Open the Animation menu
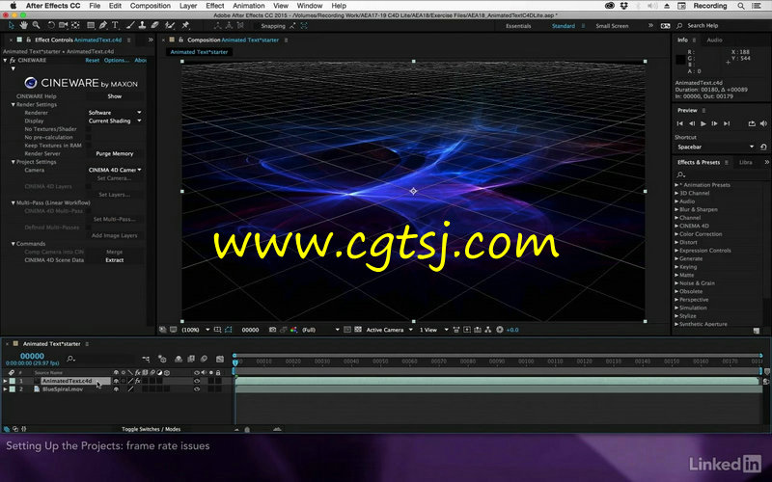 pyautogui.click(x=249, y=6)
